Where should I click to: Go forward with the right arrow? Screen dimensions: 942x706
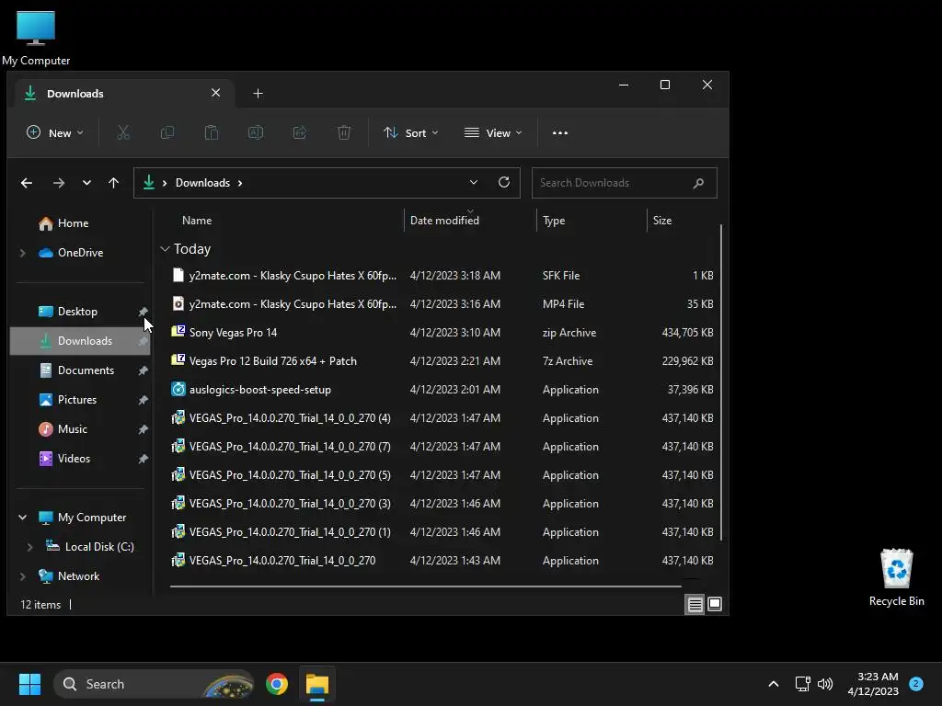pyautogui.click(x=58, y=183)
